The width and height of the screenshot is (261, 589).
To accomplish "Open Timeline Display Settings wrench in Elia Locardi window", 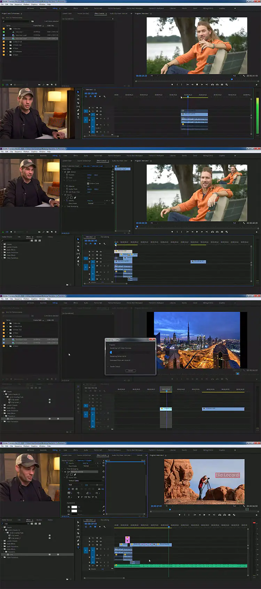I will (x=104, y=527).
